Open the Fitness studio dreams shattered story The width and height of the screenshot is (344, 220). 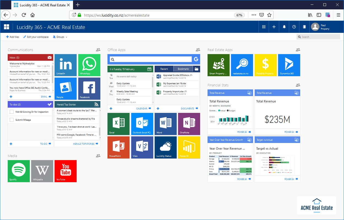click(x=77, y=120)
